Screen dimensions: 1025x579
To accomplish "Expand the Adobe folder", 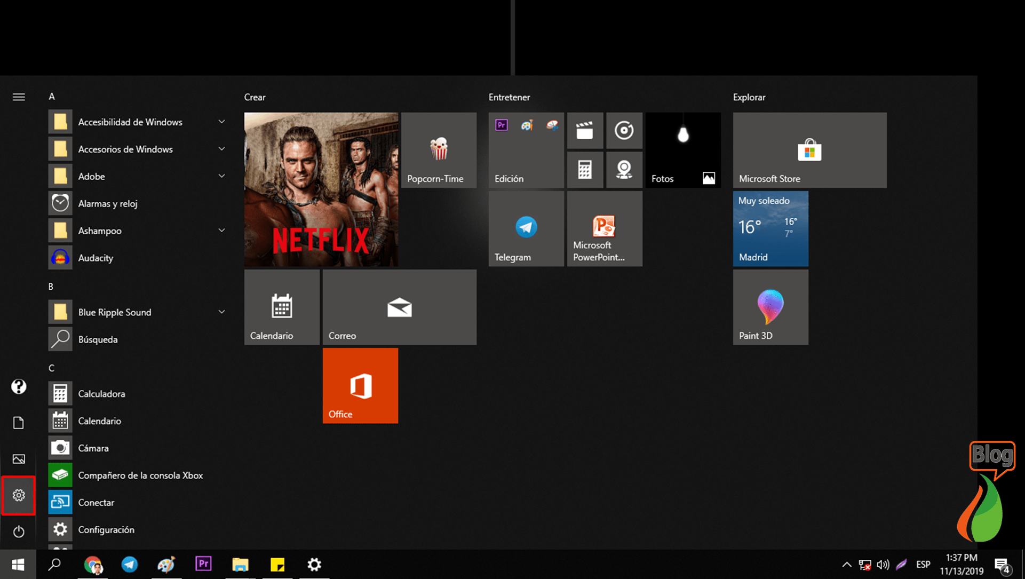I will click(139, 176).
